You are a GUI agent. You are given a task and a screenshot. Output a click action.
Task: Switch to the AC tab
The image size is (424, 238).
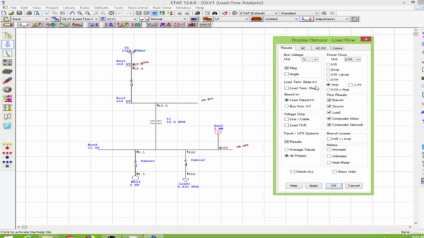(303, 48)
